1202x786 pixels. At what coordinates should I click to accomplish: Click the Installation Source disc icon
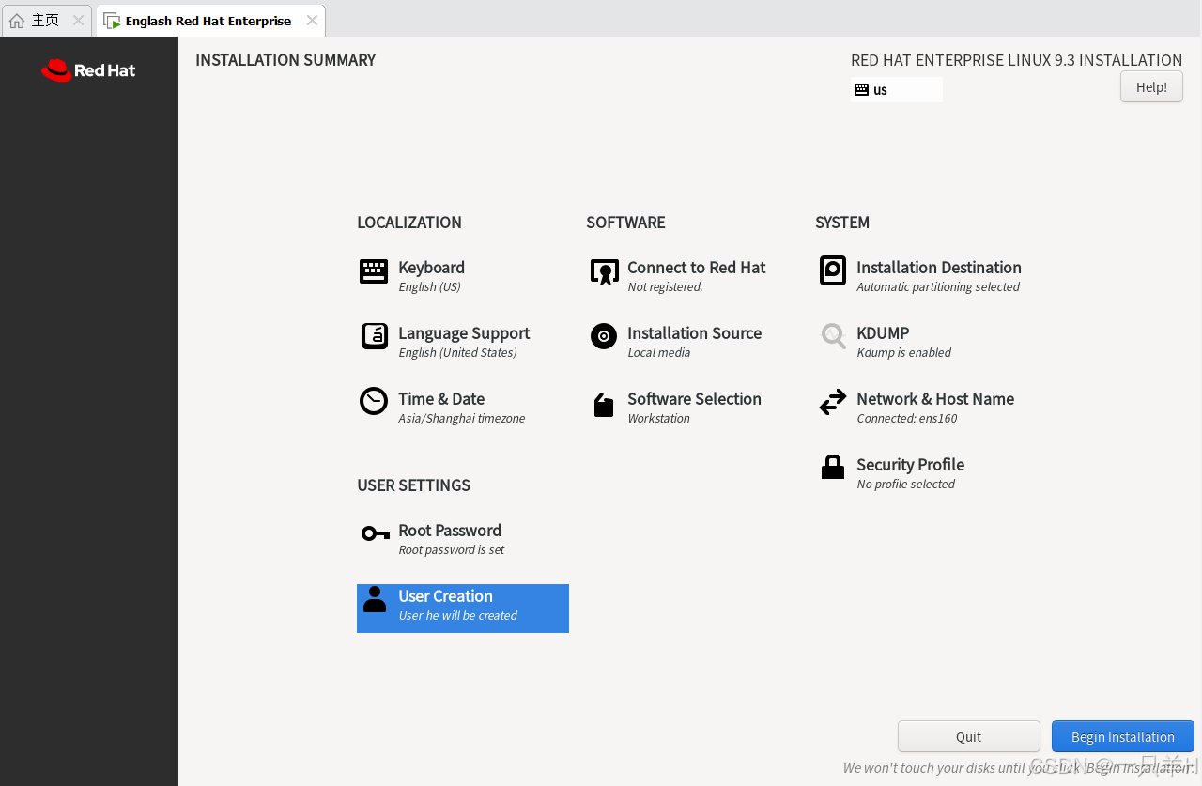pos(604,336)
